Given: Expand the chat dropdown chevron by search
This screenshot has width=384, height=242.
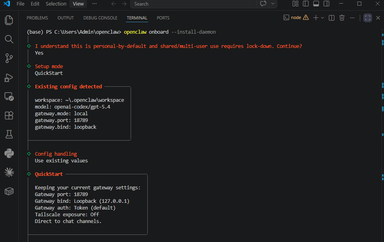Looking at the screenshot, I should 272,4.
